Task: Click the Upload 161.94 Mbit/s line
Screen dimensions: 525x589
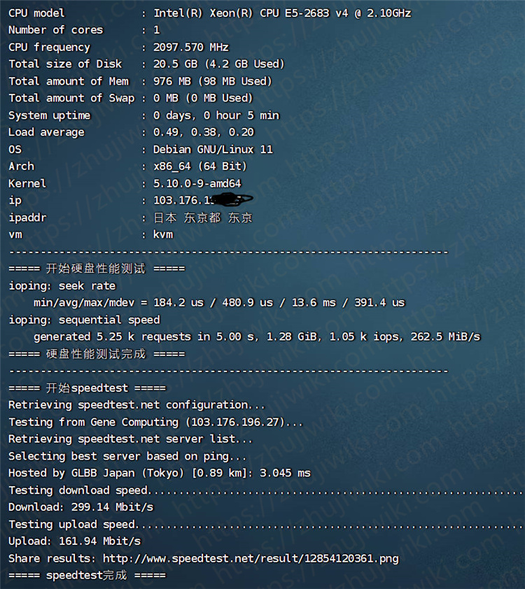Action: (74, 541)
